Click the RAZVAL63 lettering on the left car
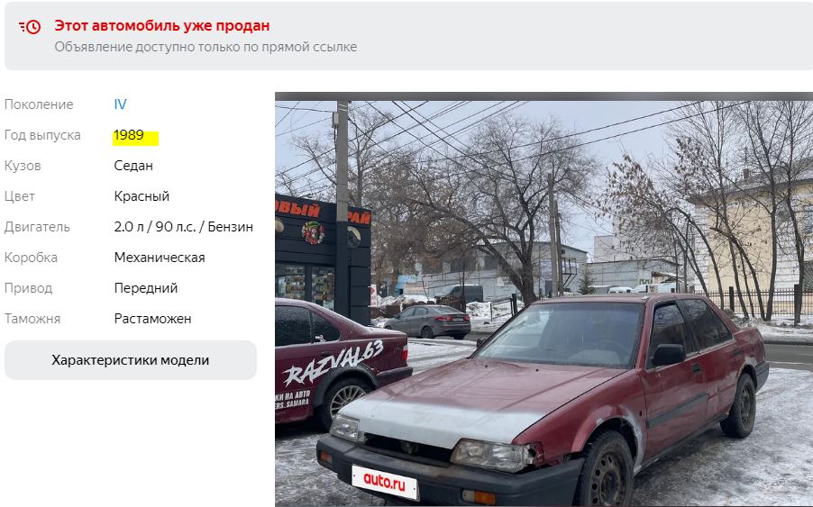The width and height of the screenshot is (813, 507). click(333, 363)
